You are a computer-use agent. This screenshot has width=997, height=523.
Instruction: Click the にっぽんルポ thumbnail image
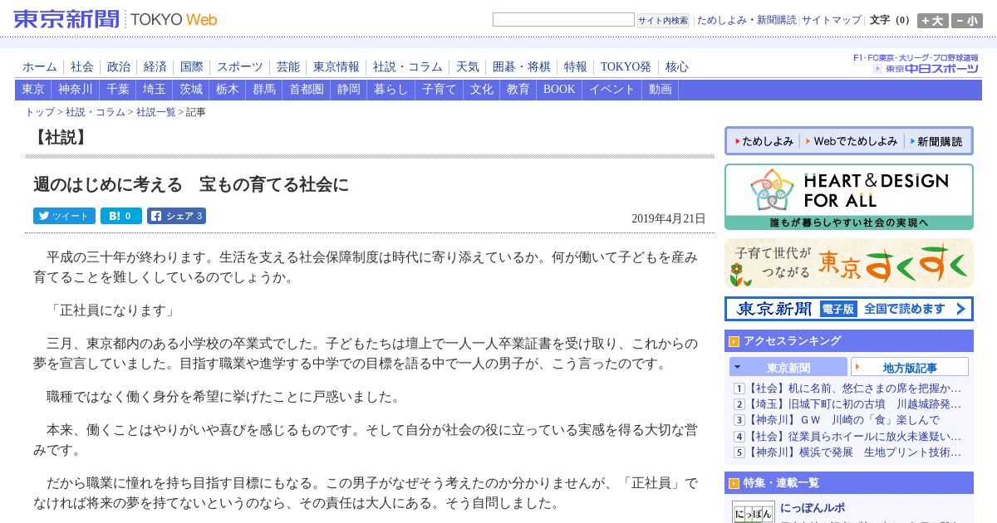click(753, 511)
